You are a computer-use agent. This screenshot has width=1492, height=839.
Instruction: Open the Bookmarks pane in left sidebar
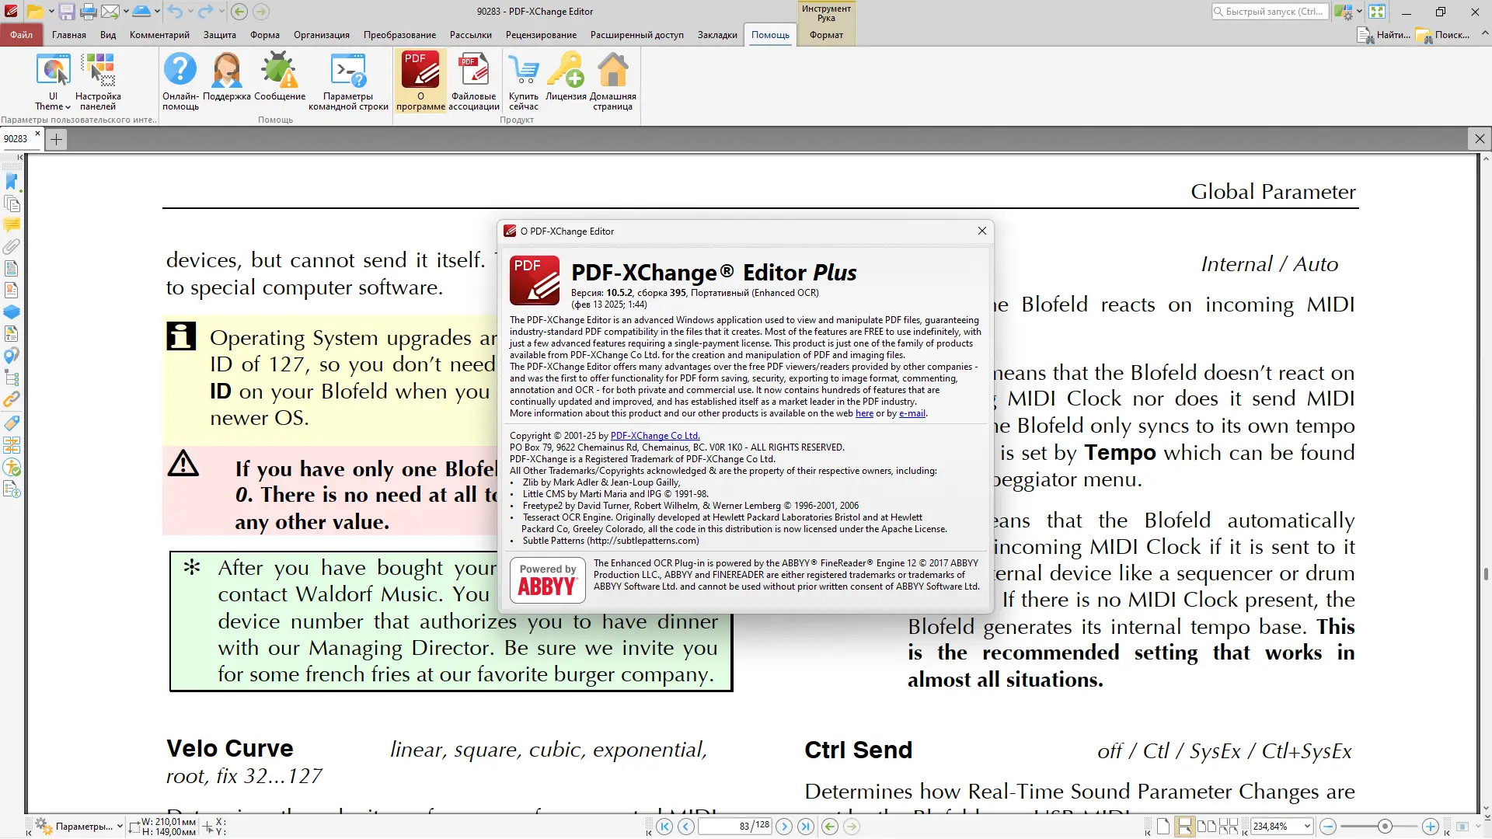tap(12, 182)
